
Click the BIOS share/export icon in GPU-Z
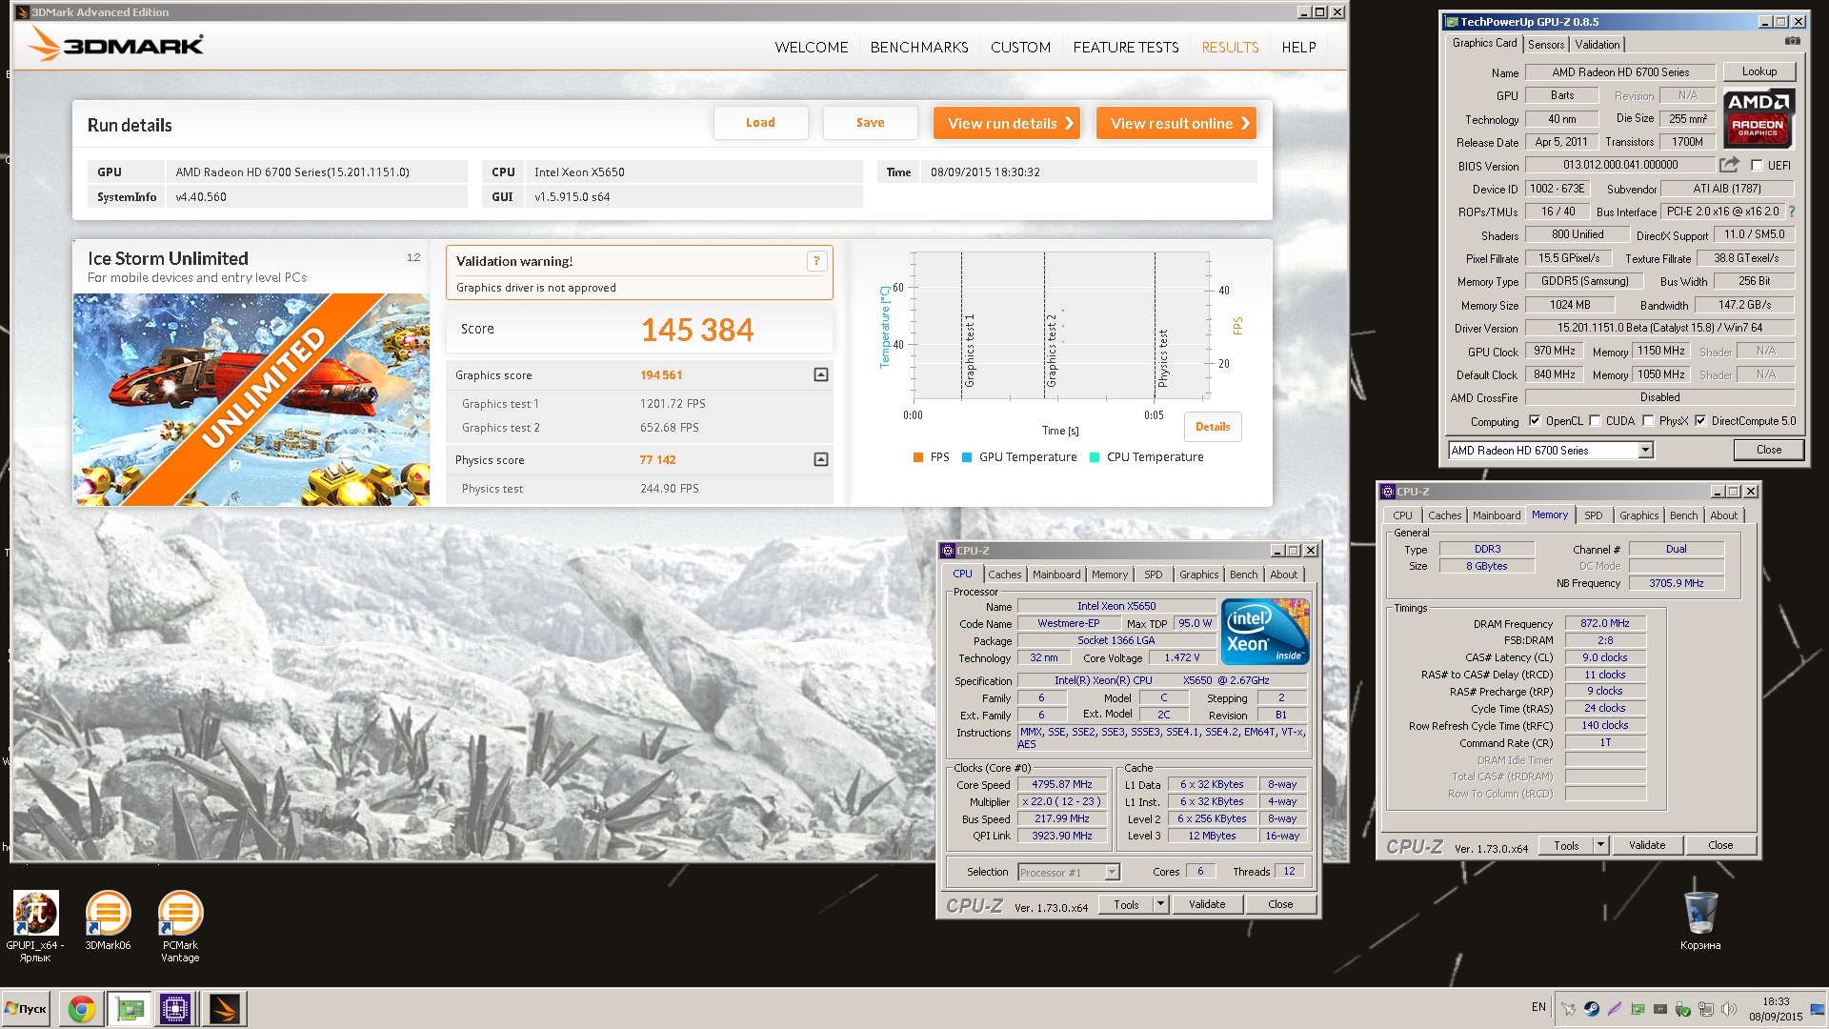(x=1730, y=165)
